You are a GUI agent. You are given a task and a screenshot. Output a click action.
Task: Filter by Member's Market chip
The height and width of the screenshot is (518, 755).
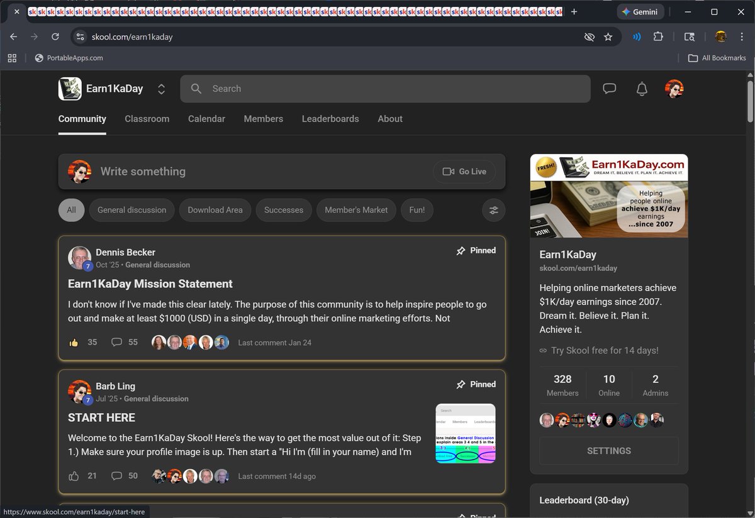tap(356, 210)
